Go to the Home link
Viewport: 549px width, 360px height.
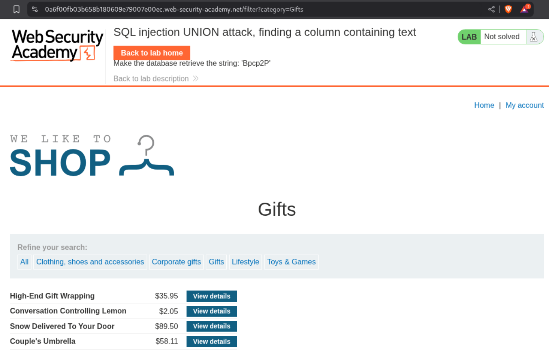(x=484, y=105)
